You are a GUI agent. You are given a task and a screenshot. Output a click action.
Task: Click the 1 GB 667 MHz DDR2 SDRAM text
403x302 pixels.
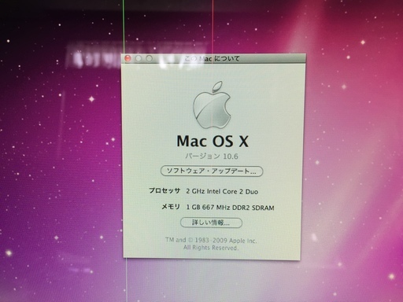(230, 208)
